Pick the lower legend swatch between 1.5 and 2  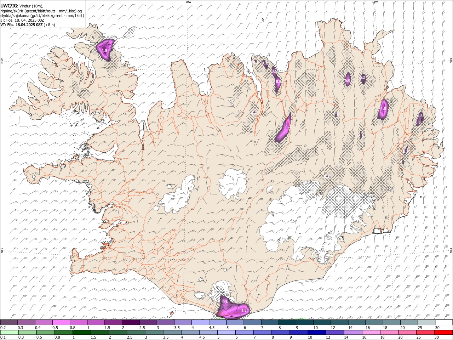click(x=100, y=333)
